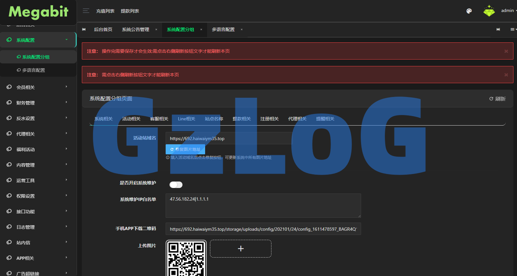This screenshot has width=517, height=276.
Task: Close the 多语言配置 tab
Action: click(242, 29)
